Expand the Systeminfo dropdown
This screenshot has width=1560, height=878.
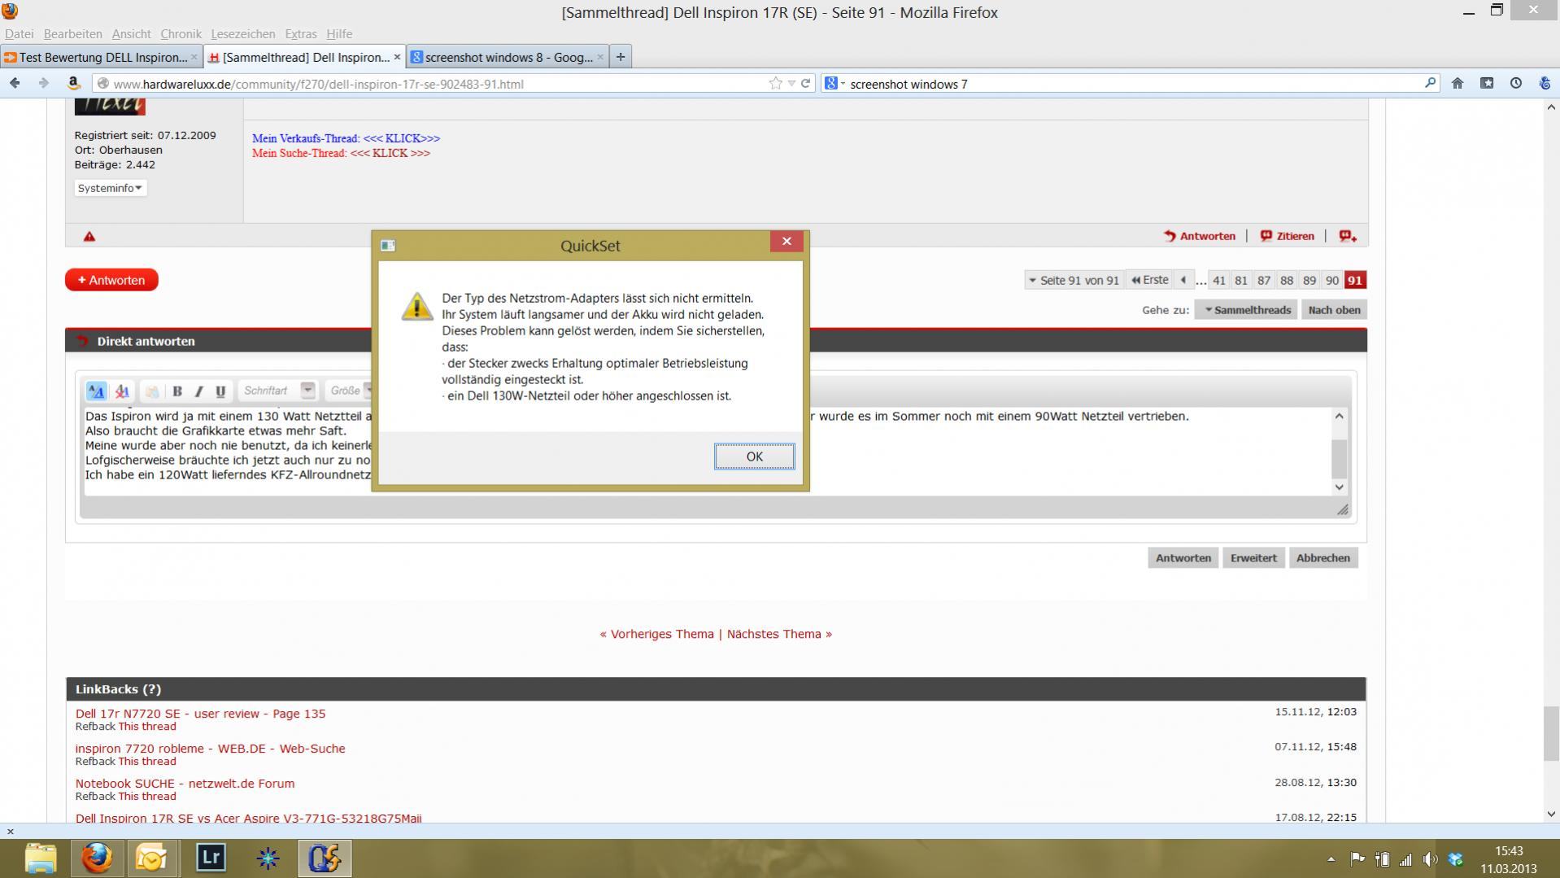[111, 188]
